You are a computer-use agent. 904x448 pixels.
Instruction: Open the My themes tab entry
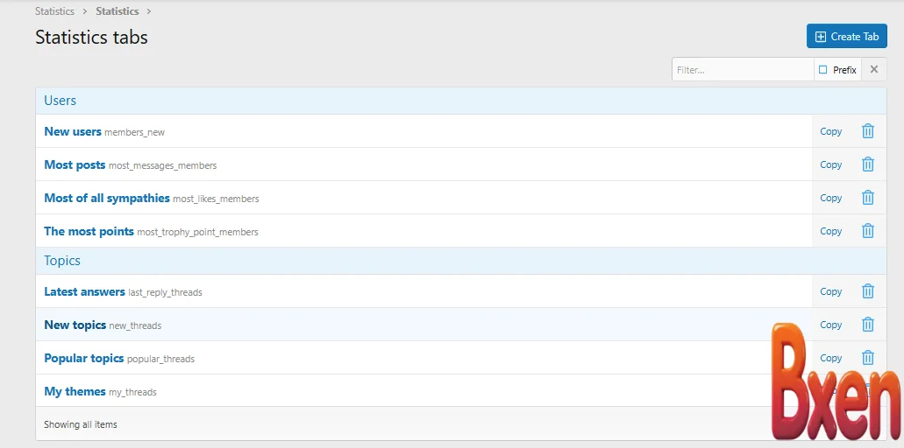click(x=75, y=391)
